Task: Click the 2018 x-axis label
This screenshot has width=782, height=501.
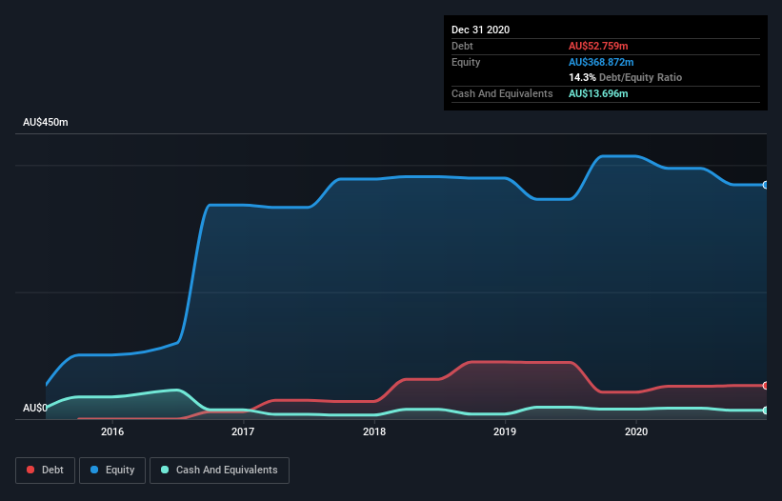Action: (374, 431)
